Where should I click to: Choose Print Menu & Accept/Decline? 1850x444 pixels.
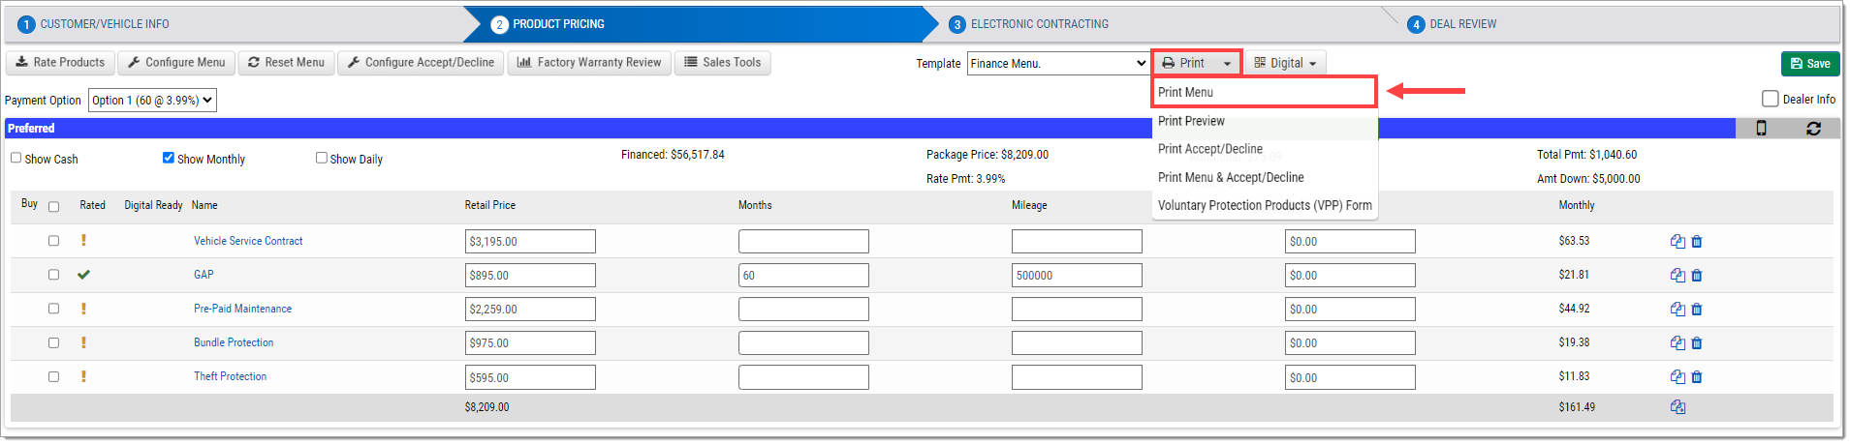1264,177
